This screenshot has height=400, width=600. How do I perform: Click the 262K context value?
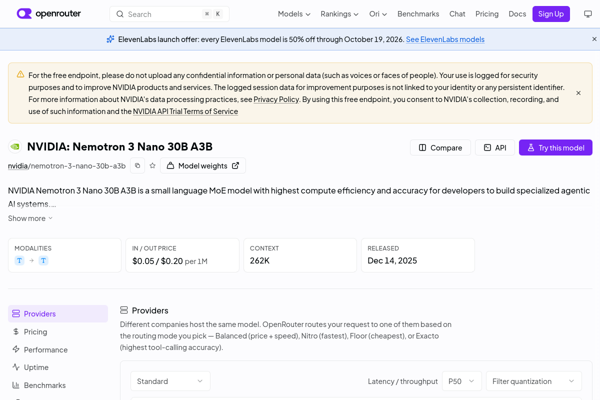point(260,260)
